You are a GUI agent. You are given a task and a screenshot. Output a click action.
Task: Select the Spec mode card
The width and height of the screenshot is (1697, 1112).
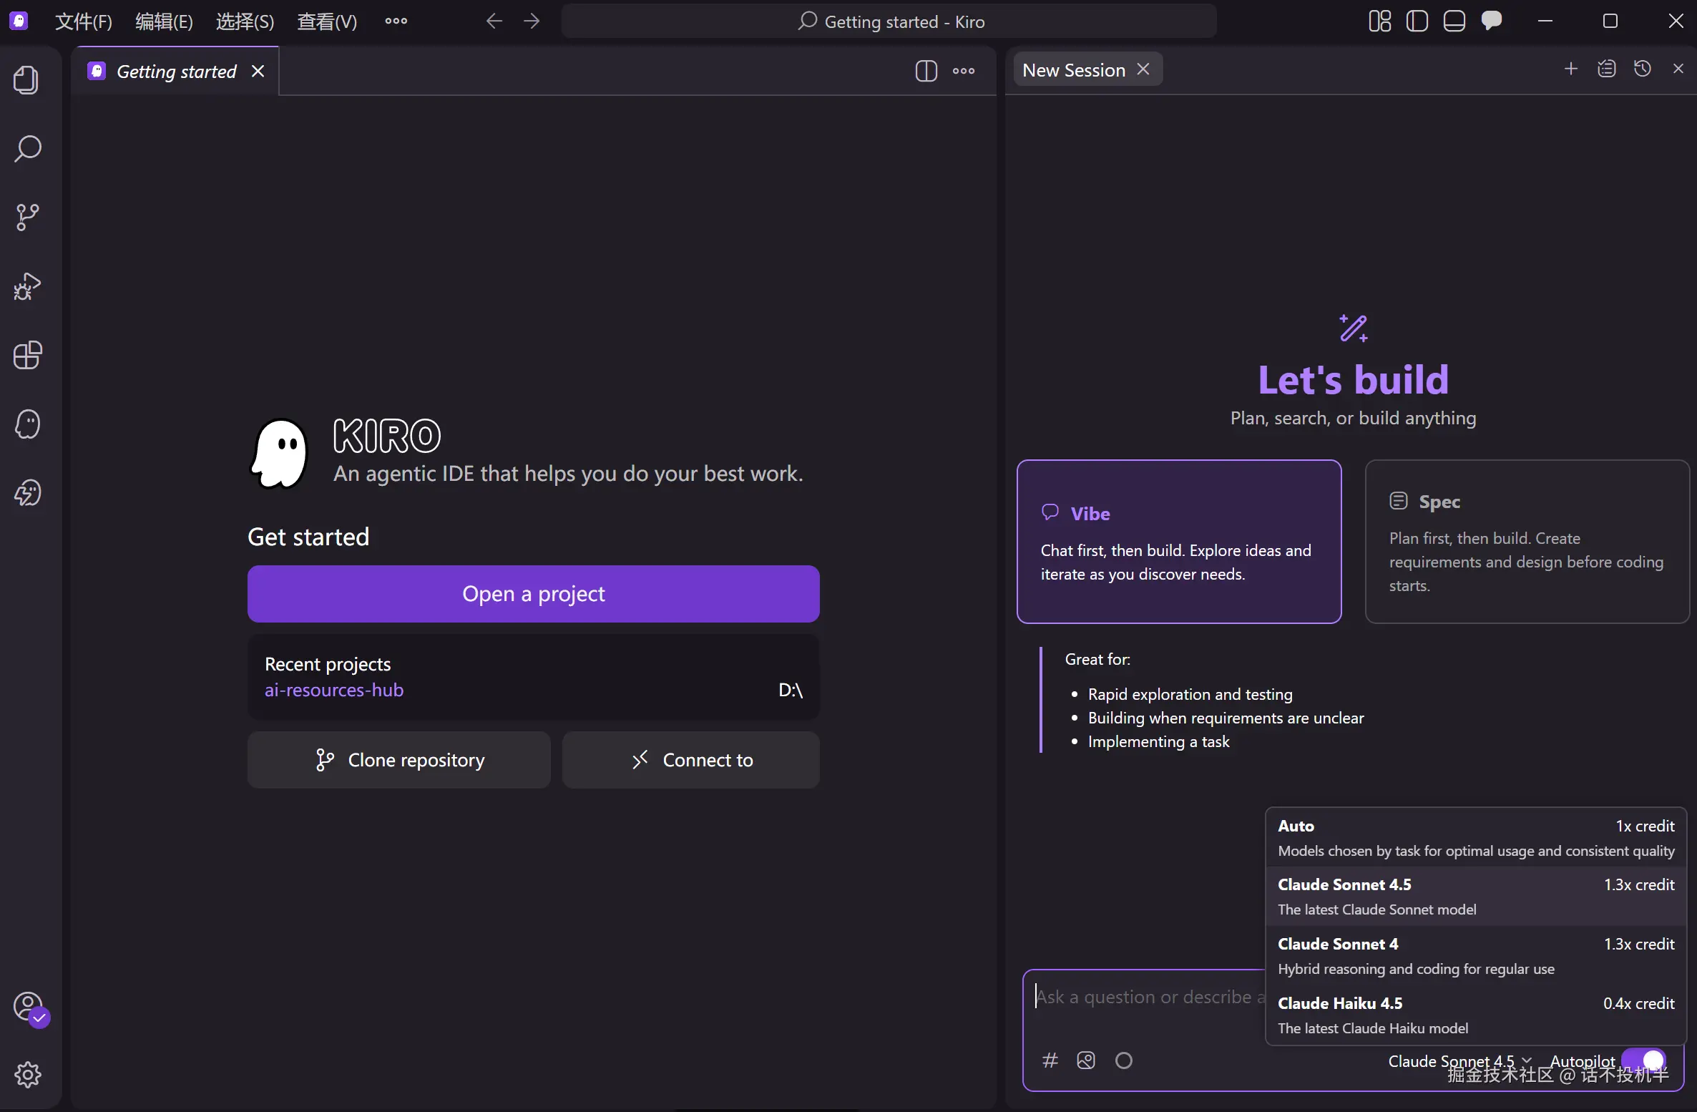tap(1527, 542)
